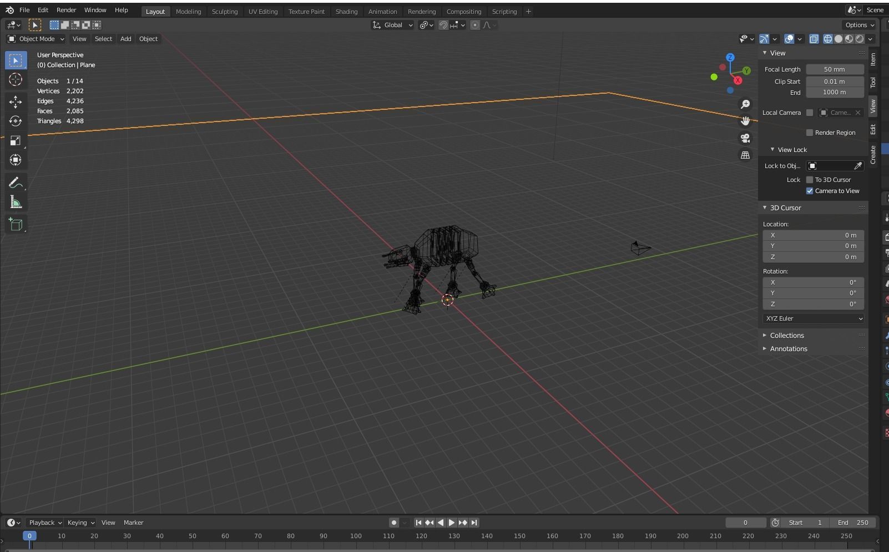Toggle use preview range clock icon
This screenshot has width=889, height=552.
click(775, 523)
